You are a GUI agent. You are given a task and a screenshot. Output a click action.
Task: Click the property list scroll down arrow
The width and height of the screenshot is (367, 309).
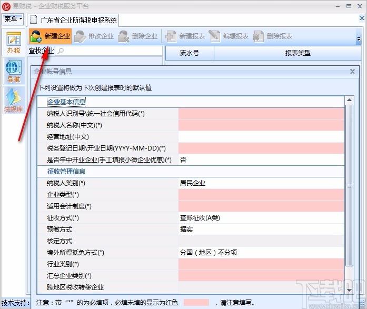[x=349, y=290]
